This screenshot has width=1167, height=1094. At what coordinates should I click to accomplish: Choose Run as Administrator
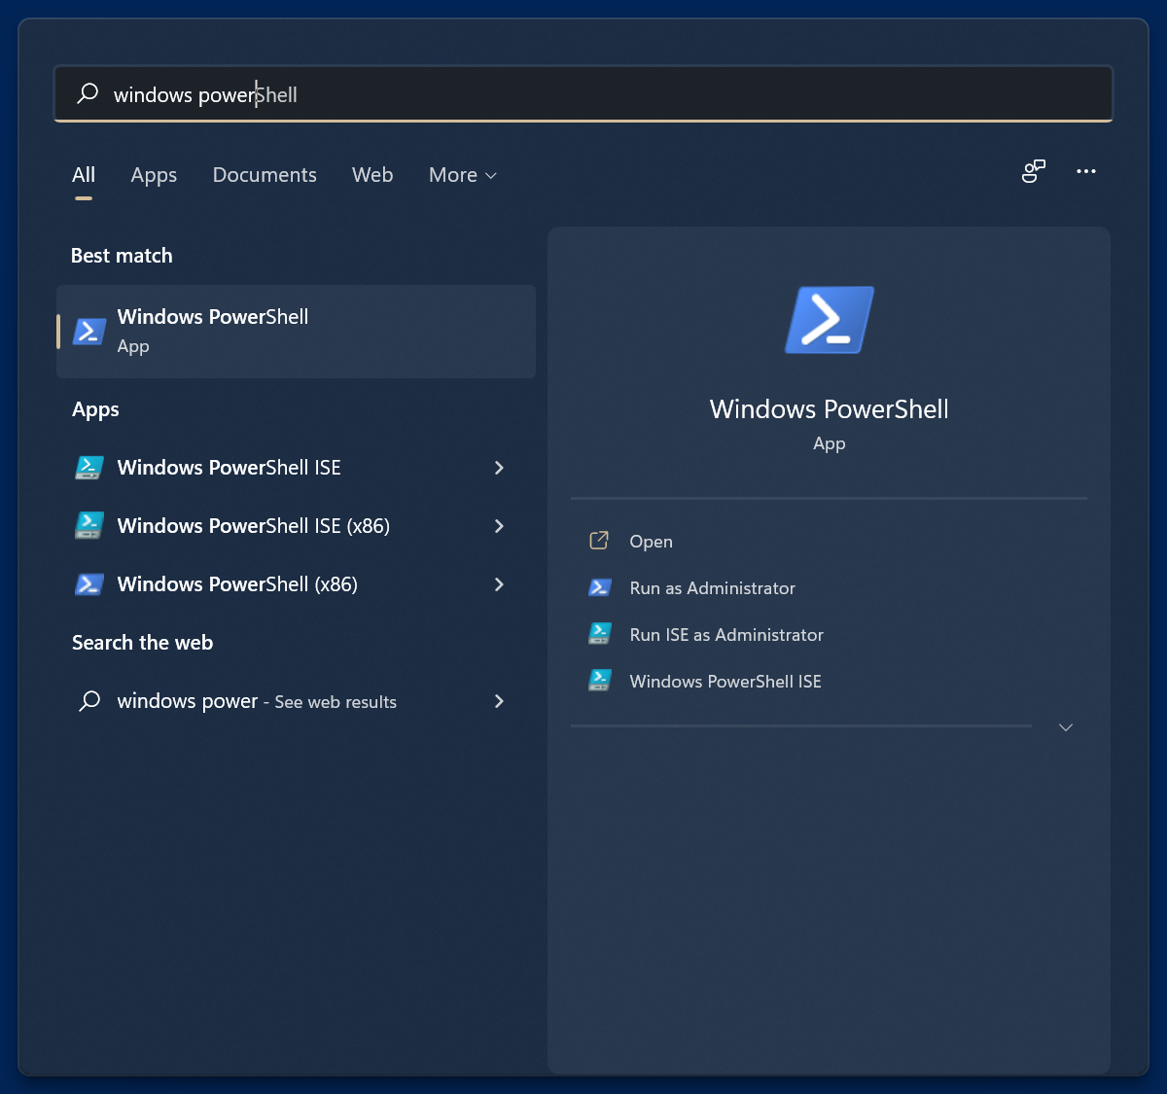coord(712,588)
